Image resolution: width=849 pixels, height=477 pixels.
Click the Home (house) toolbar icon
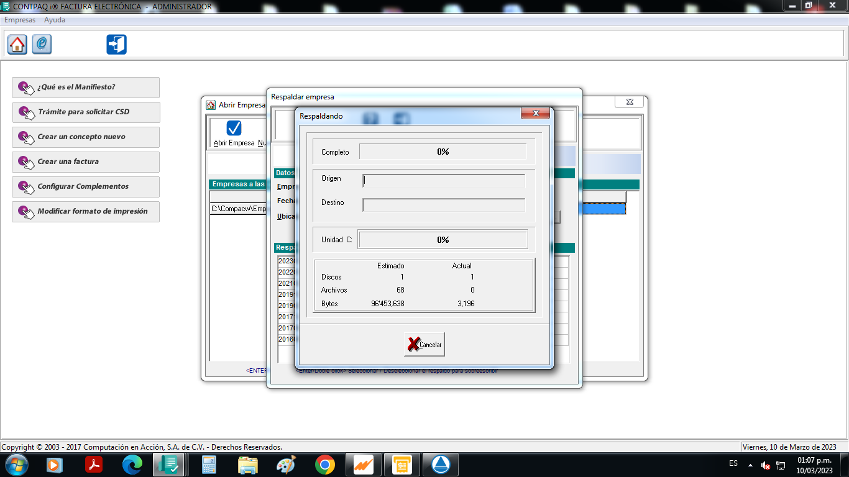pos(17,44)
